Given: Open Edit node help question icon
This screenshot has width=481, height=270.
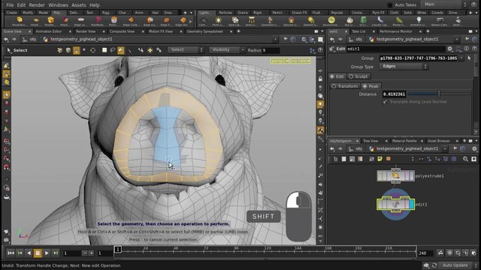Looking at the screenshot, I should (x=474, y=49).
